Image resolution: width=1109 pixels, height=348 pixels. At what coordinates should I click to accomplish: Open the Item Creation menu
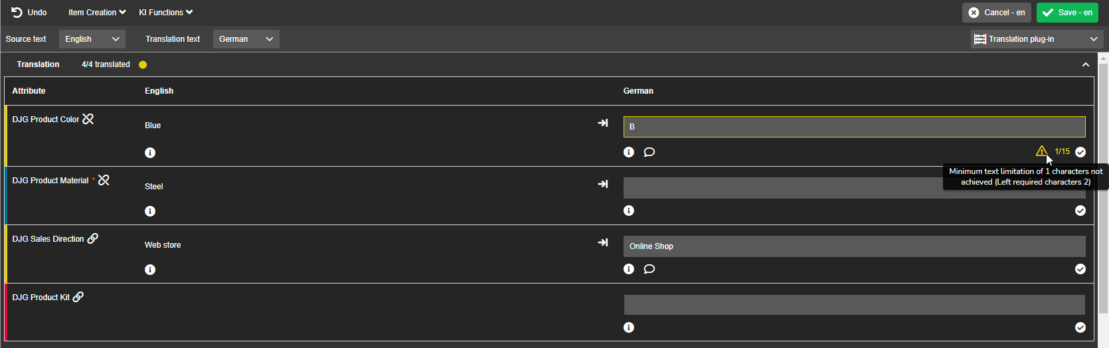coord(97,13)
